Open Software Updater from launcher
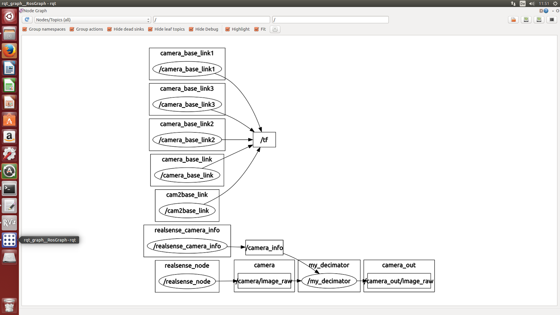 [9, 171]
